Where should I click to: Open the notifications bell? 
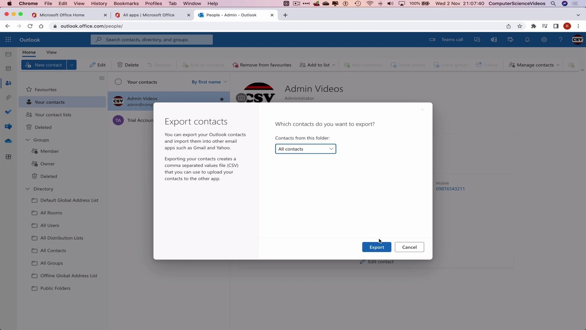click(x=527, y=39)
